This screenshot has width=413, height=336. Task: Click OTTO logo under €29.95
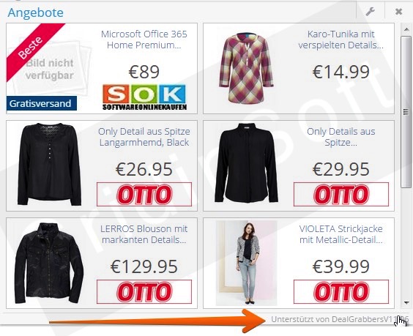click(x=341, y=194)
